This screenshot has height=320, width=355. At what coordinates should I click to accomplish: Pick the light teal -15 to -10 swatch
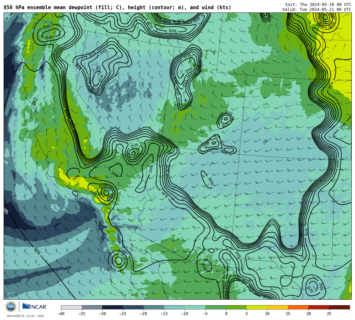pyautogui.click(x=175, y=307)
